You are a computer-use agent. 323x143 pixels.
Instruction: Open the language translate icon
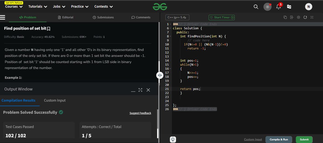click(x=289, y=7)
